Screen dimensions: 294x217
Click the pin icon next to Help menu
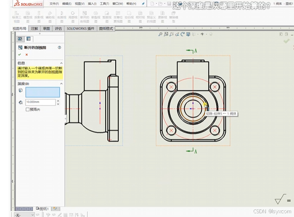pos(143,4)
